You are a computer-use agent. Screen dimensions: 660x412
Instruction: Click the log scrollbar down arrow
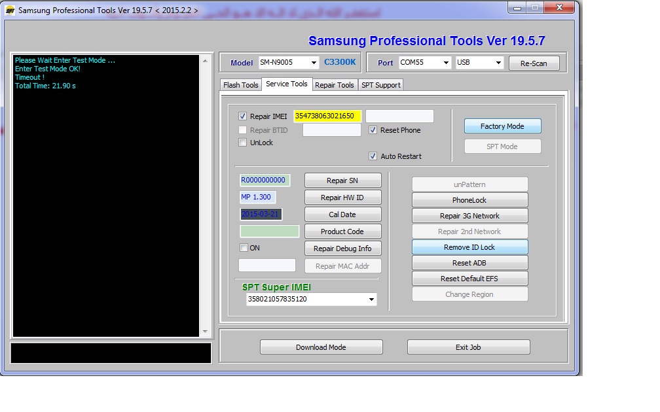205,332
